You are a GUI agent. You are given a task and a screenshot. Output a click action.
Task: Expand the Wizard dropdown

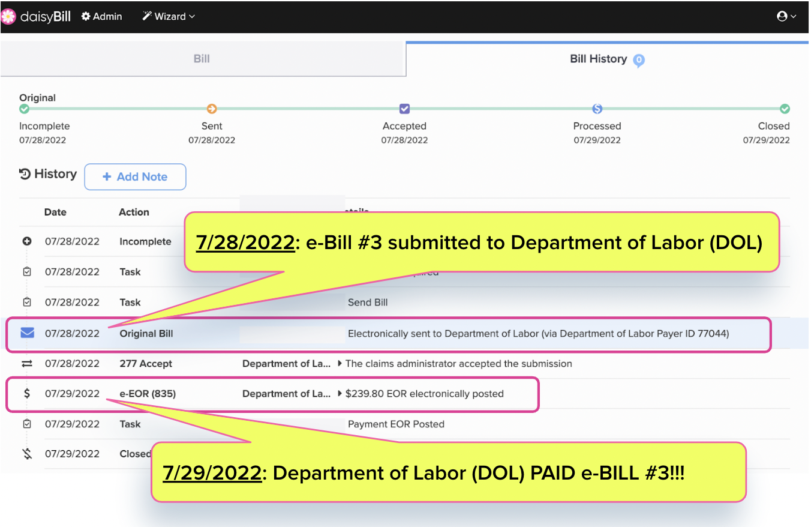(x=169, y=16)
